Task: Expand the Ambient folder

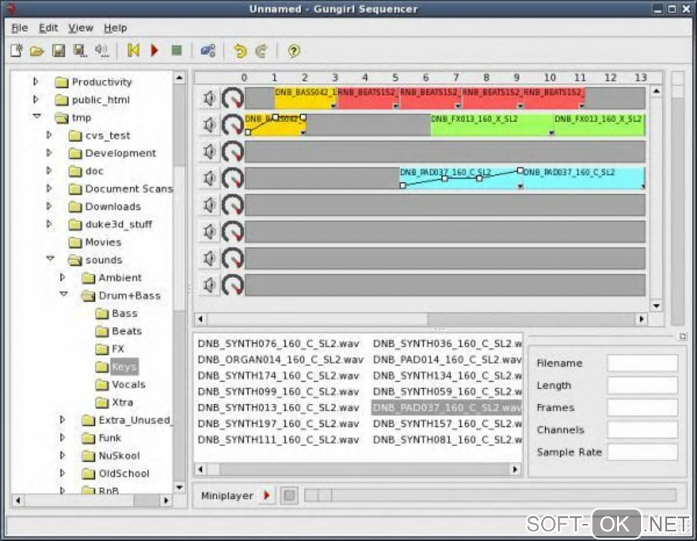Action: [x=62, y=277]
